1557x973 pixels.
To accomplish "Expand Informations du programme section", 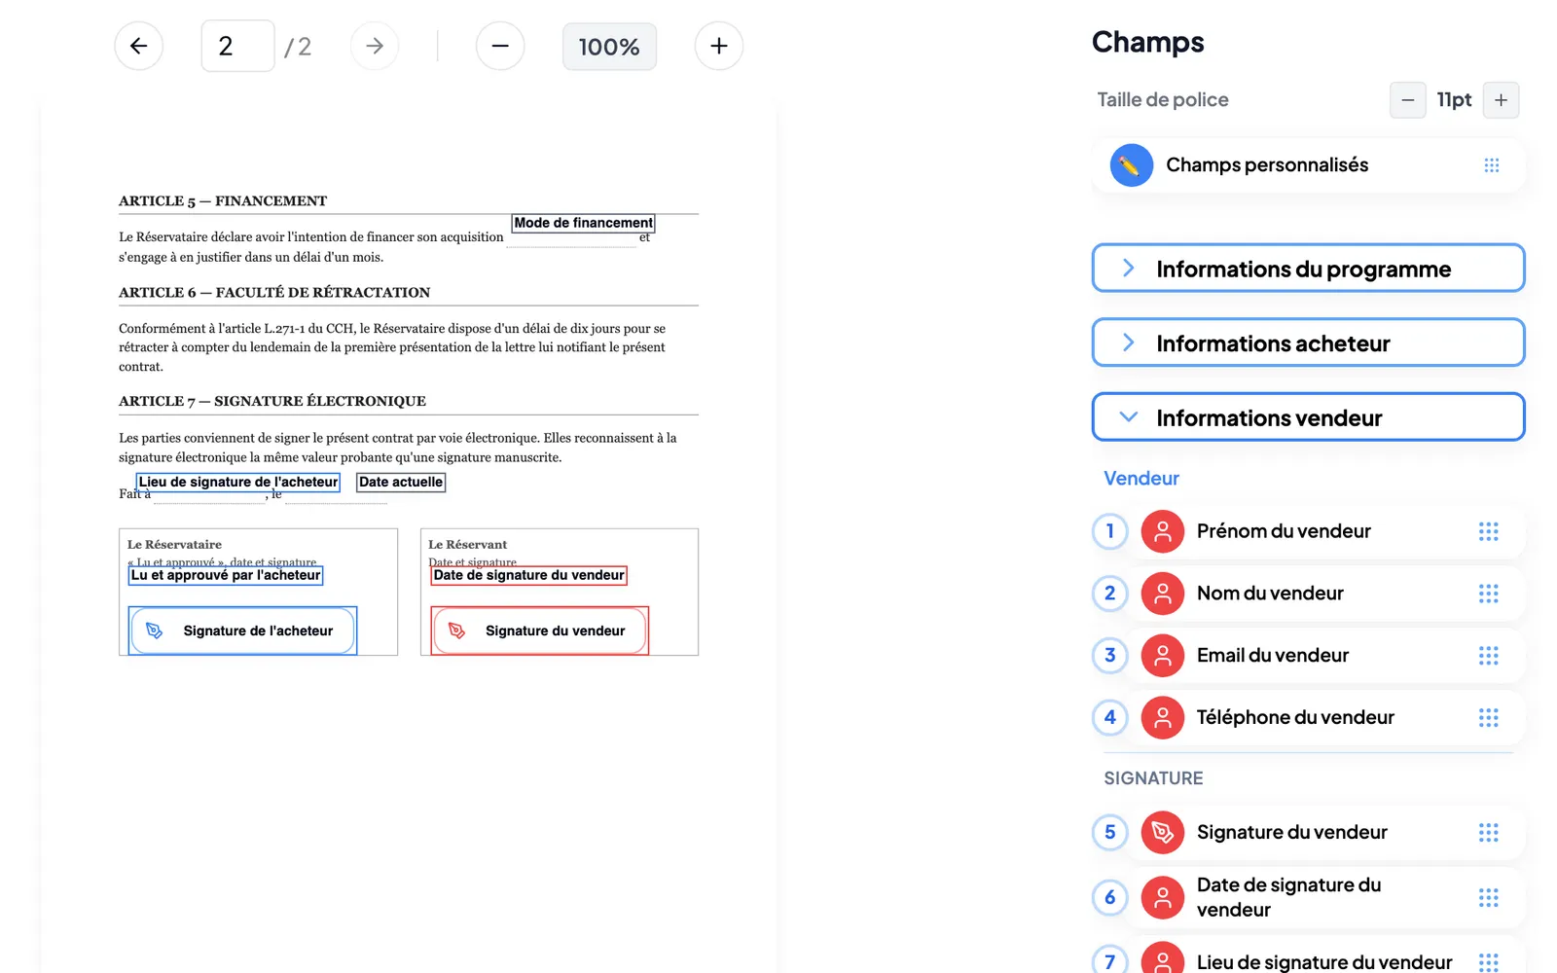I will click(x=1308, y=269).
